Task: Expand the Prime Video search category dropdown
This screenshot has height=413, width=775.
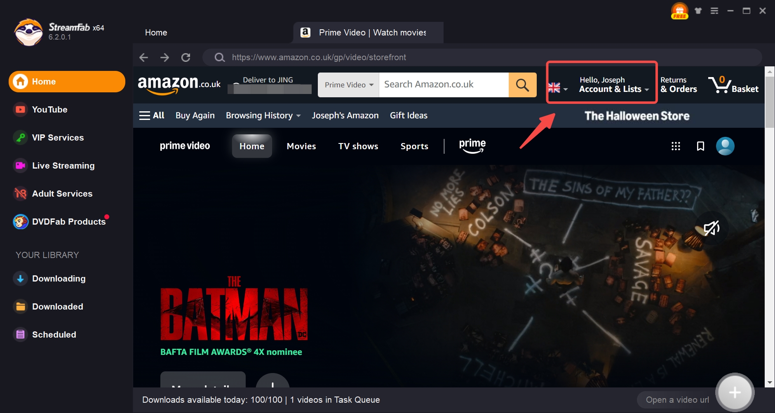Action: (x=349, y=85)
